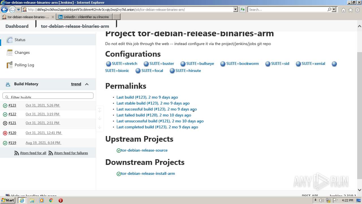Click the Refresh page icon
This screenshot has width=362, height=204.
pyautogui.click(x=242, y=9)
